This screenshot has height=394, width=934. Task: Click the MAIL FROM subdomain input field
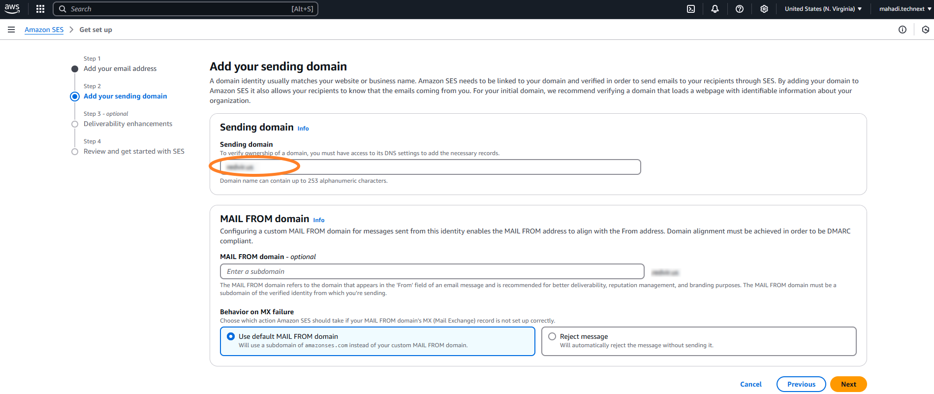tap(432, 271)
